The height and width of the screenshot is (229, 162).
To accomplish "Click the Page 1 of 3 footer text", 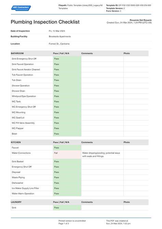I will [64, 224].
